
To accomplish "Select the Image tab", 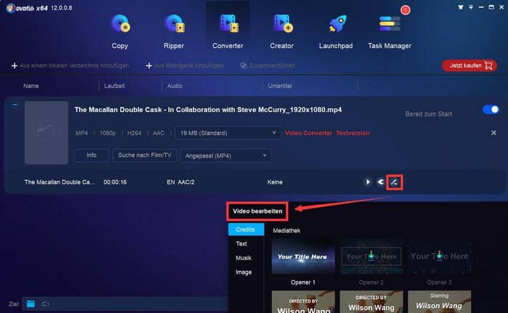I will click(x=244, y=272).
